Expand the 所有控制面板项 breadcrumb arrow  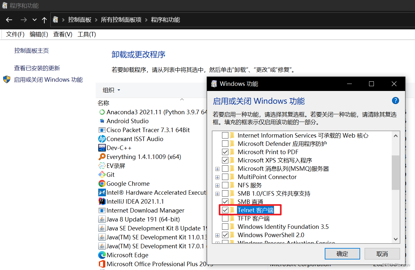click(x=146, y=20)
